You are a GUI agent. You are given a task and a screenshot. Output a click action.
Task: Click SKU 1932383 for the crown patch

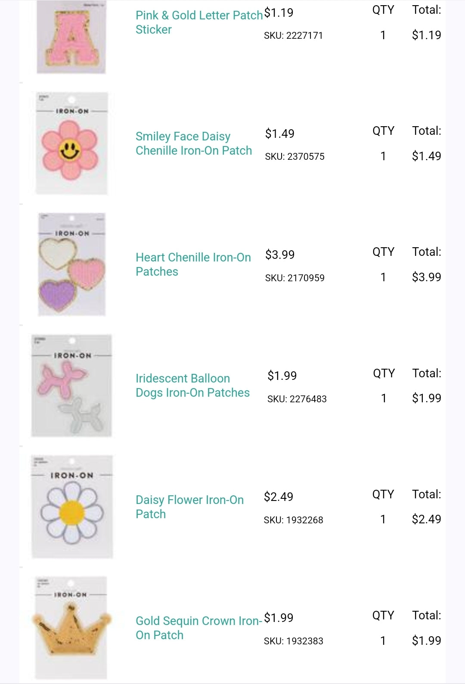click(293, 641)
